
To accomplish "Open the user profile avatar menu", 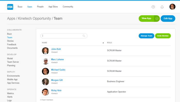I will tap(172, 7).
